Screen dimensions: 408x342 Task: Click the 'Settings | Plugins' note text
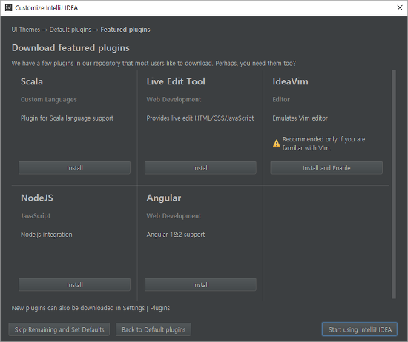(91, 308)
